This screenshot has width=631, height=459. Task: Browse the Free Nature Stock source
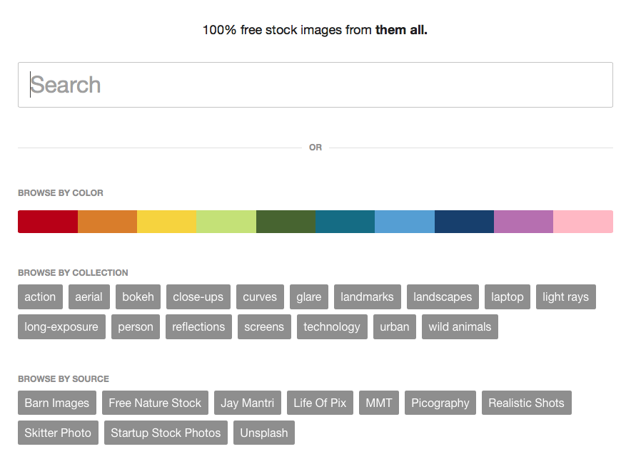point(156,403)
